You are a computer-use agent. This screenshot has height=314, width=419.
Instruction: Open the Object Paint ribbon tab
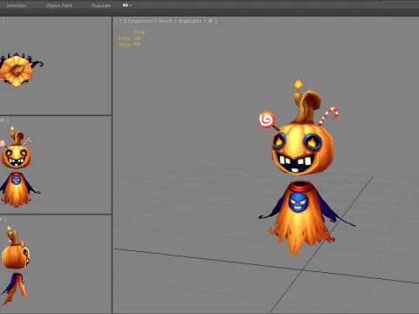59,5
